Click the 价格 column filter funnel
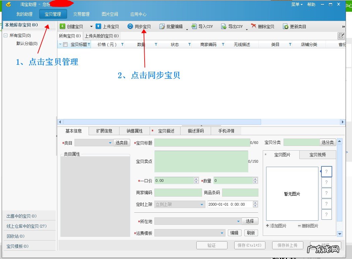This screenshot has width=352, height=259. pyautogui.click(x=122, y=44)
